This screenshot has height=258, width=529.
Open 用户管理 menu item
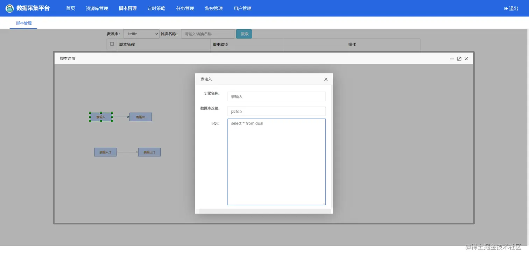coord(242,8)
